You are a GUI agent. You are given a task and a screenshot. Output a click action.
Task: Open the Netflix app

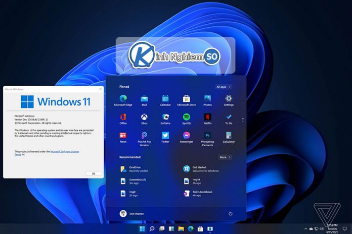tap(207, 119)
